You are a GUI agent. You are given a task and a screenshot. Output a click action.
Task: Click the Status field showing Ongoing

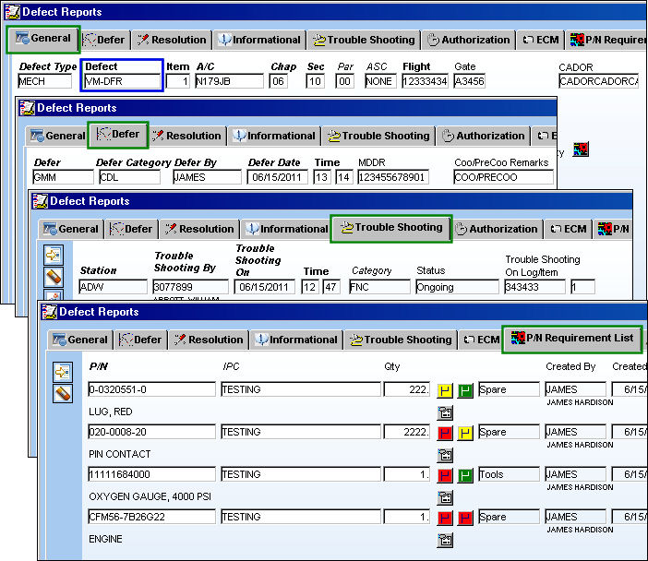(457, 287)
